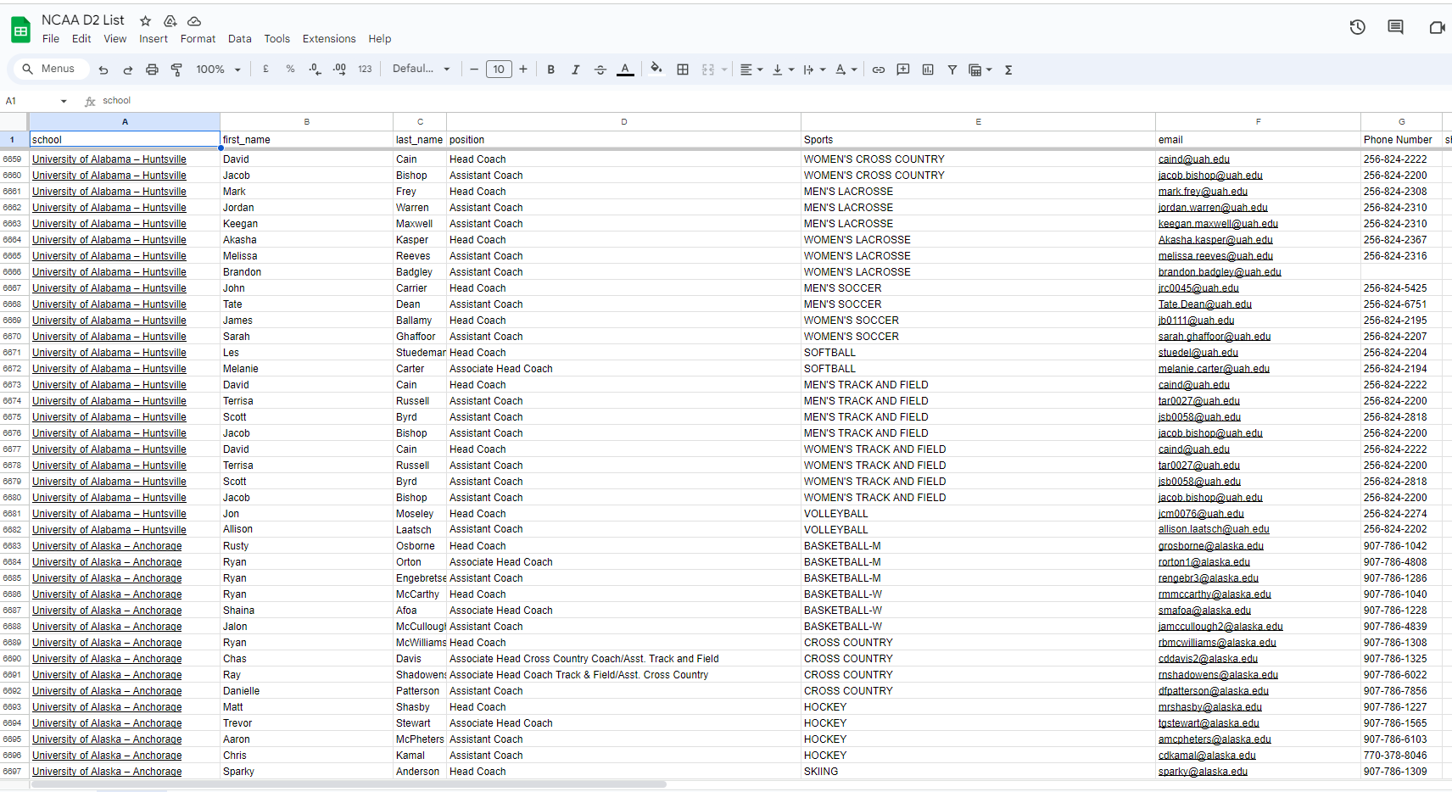
Task: Increase decimal places
Action: (x=339, y=70)
